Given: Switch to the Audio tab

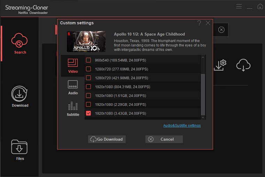Looking at the screenshot, I should 73,87.
